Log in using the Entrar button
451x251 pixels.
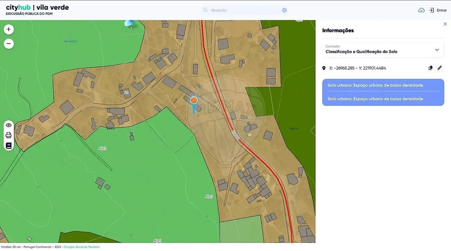(438, 10)
